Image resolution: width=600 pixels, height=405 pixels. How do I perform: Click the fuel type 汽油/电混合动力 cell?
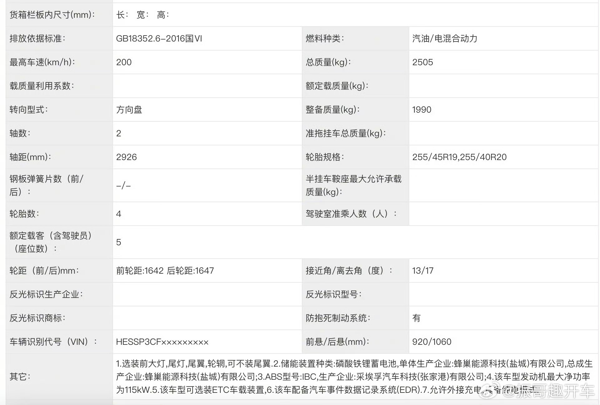[x=445, y=38]
